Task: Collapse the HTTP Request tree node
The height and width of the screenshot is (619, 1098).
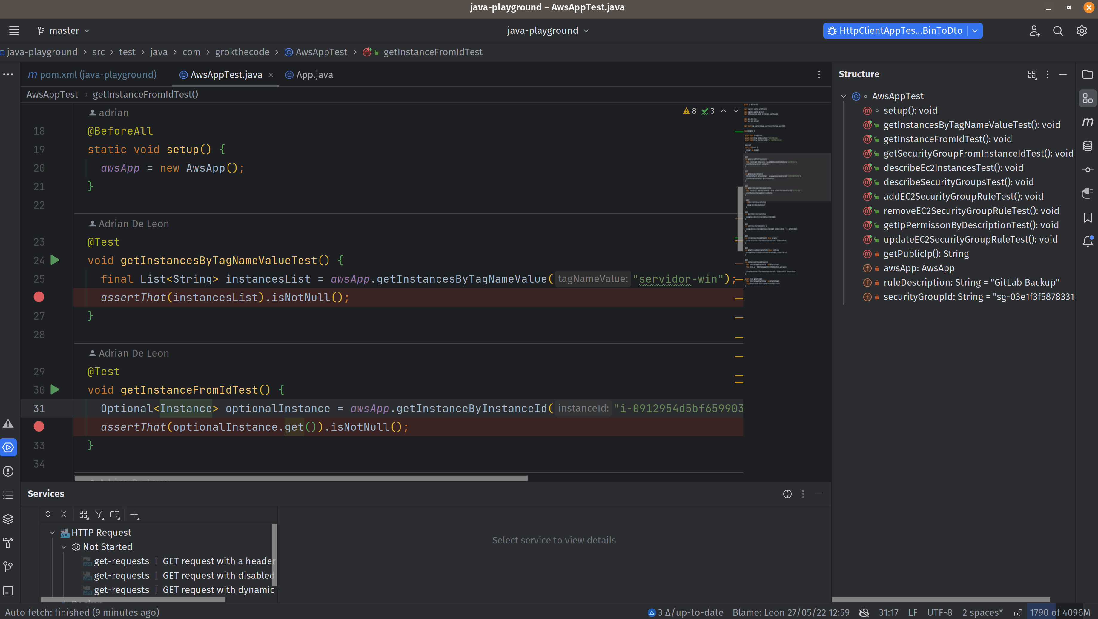Action: click(52, 532)
